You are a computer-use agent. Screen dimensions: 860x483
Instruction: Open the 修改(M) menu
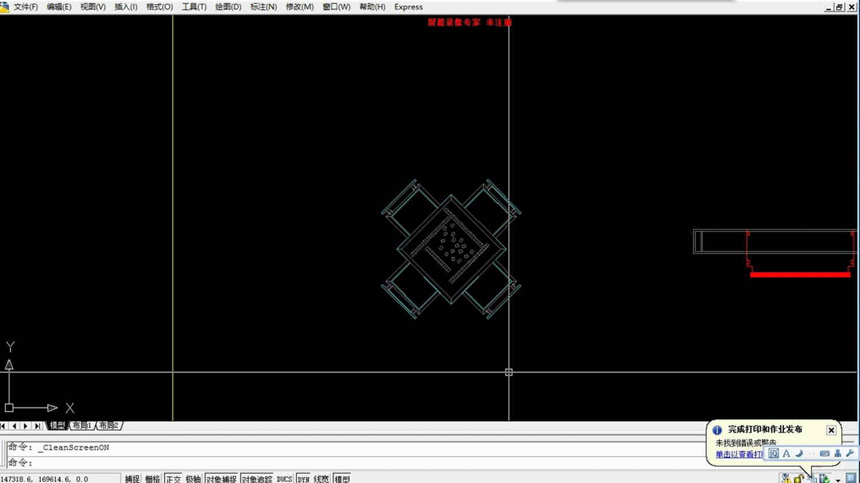(x=300, y=7)
